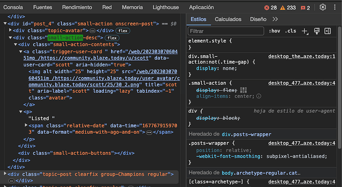
Task: Toggle .cls element classes panel
Action: [x=290, y=31]
